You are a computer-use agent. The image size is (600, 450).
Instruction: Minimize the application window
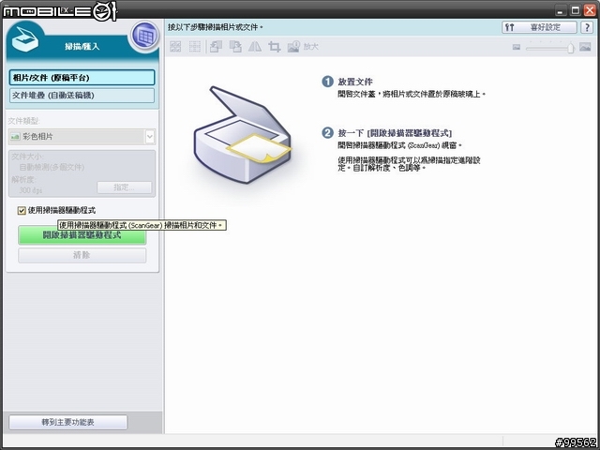(x=561, y=10)
